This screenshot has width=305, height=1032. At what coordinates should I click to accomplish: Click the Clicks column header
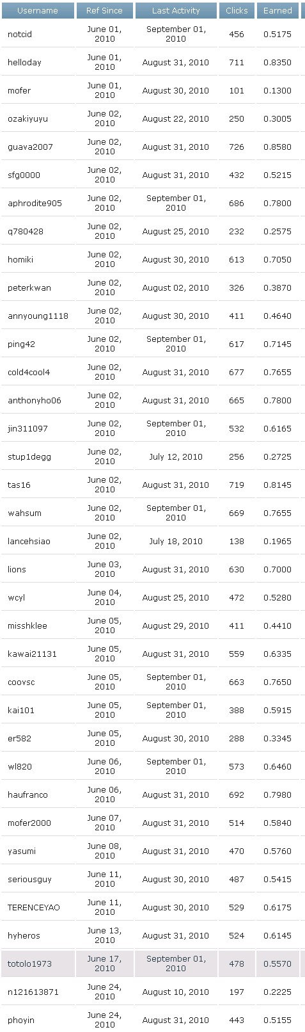pos(237,10)
